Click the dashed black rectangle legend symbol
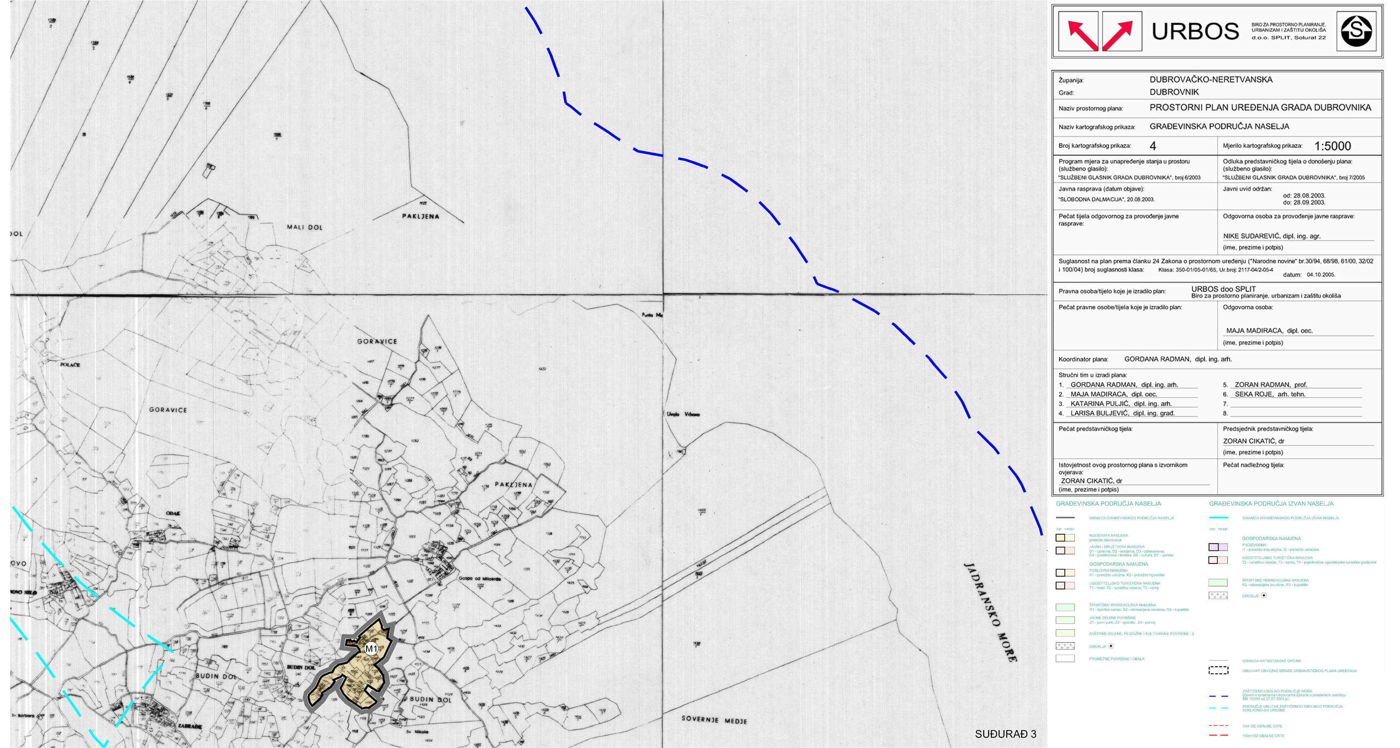1400x748 pixels. 1218,670
